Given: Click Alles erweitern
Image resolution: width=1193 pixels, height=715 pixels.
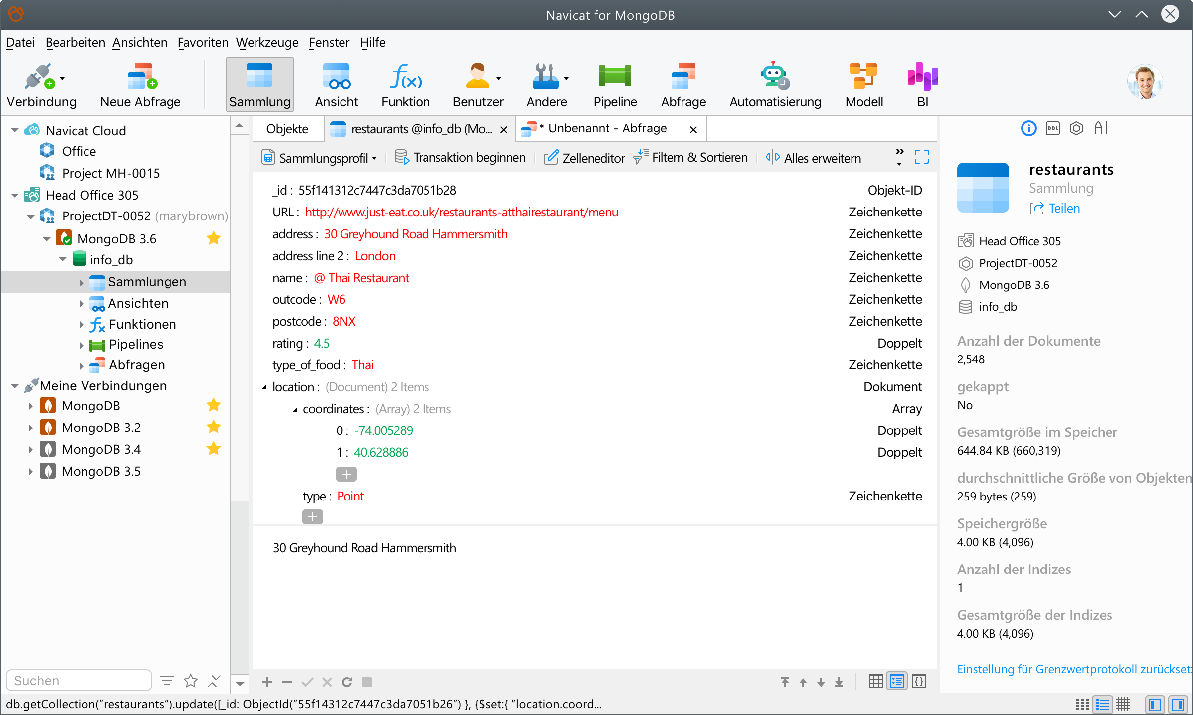Looking at the screenshot, I should [x=814, y=158].
